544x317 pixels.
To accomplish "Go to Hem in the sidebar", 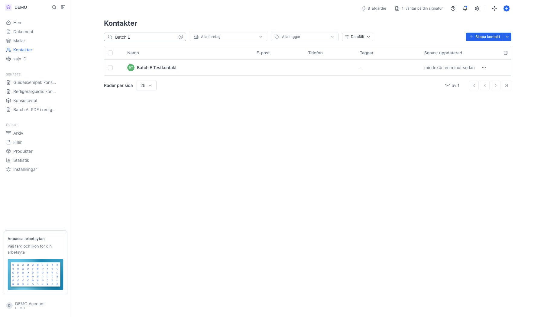I will 18,23.
